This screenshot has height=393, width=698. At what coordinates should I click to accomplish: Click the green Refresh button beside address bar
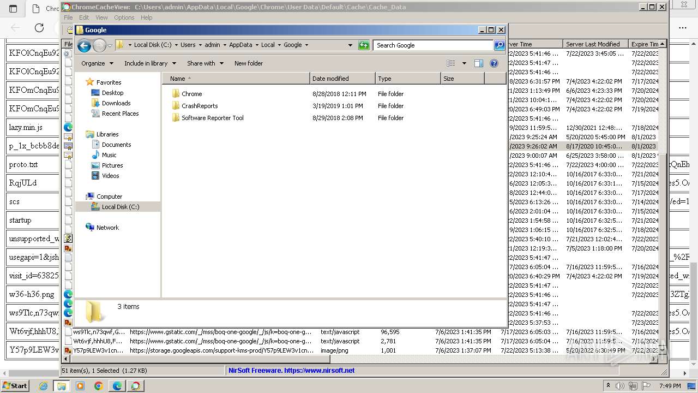364,45
